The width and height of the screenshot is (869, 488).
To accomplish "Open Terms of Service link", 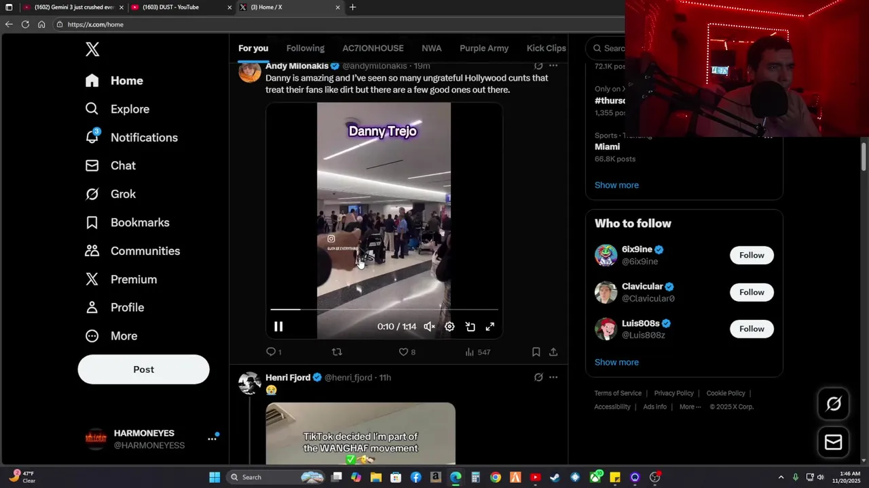I will [618, 393].
